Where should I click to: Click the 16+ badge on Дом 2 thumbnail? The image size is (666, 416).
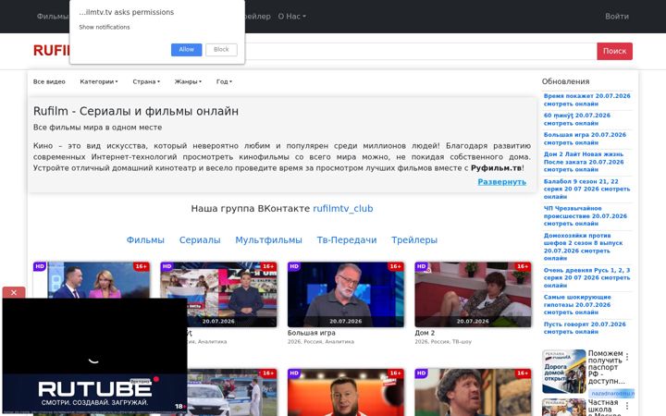click(x=522, y=266)
